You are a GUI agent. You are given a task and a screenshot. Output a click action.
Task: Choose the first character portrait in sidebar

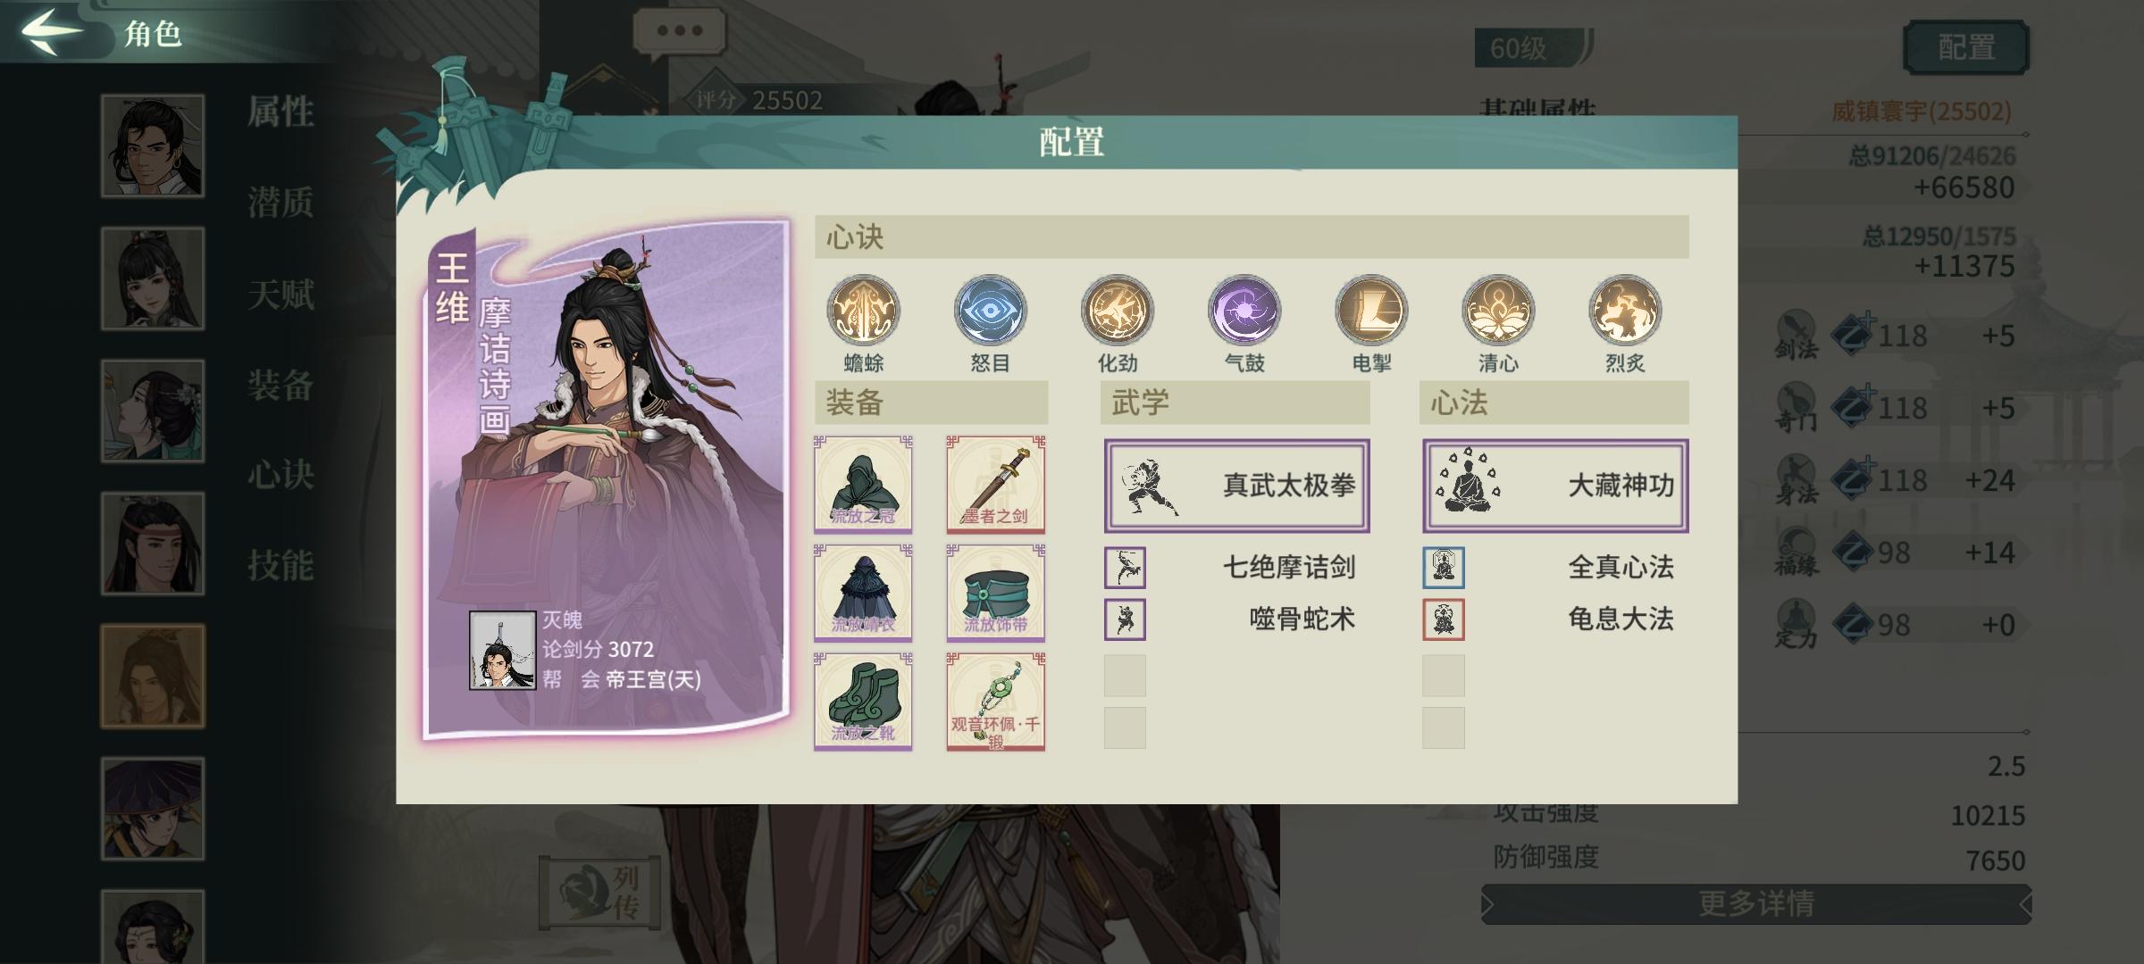coord(153,145)
